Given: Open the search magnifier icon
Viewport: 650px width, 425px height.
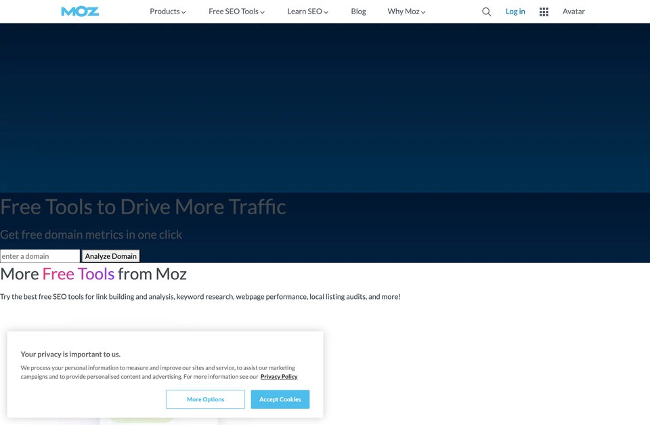Looking at the screenshot, I should (486, 12).
